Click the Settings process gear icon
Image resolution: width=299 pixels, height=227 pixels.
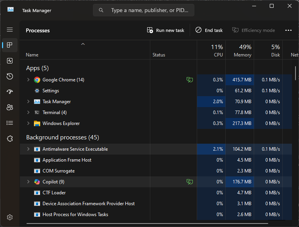point(37,91)
